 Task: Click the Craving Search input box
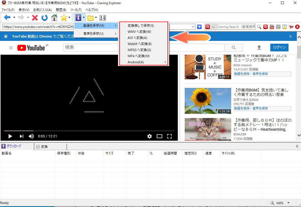point(236,27)
